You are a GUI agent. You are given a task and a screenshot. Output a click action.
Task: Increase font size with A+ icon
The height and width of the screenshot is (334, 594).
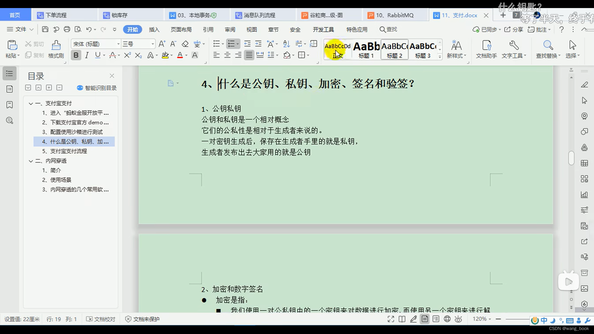(x=162, y=44)
